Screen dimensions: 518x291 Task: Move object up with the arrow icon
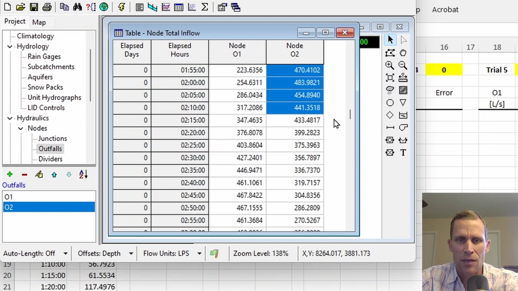tap(54, 175)
